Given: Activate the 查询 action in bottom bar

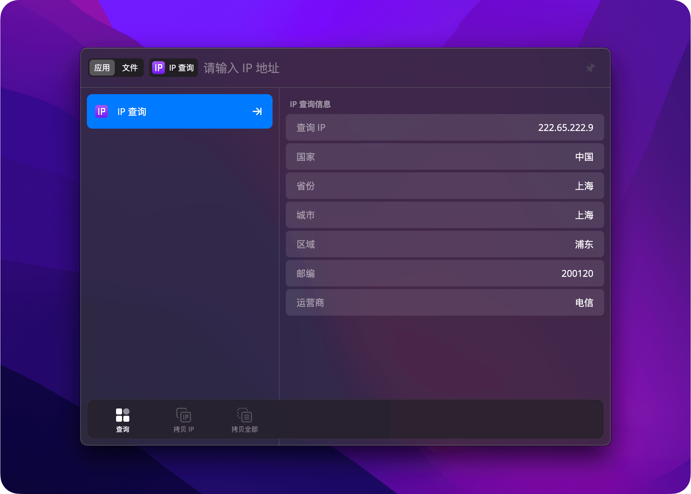Looking at the screenshot, I should click(122, 420).
